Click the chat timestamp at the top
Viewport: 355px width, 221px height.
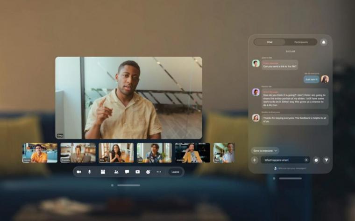[x=290, y=52]
